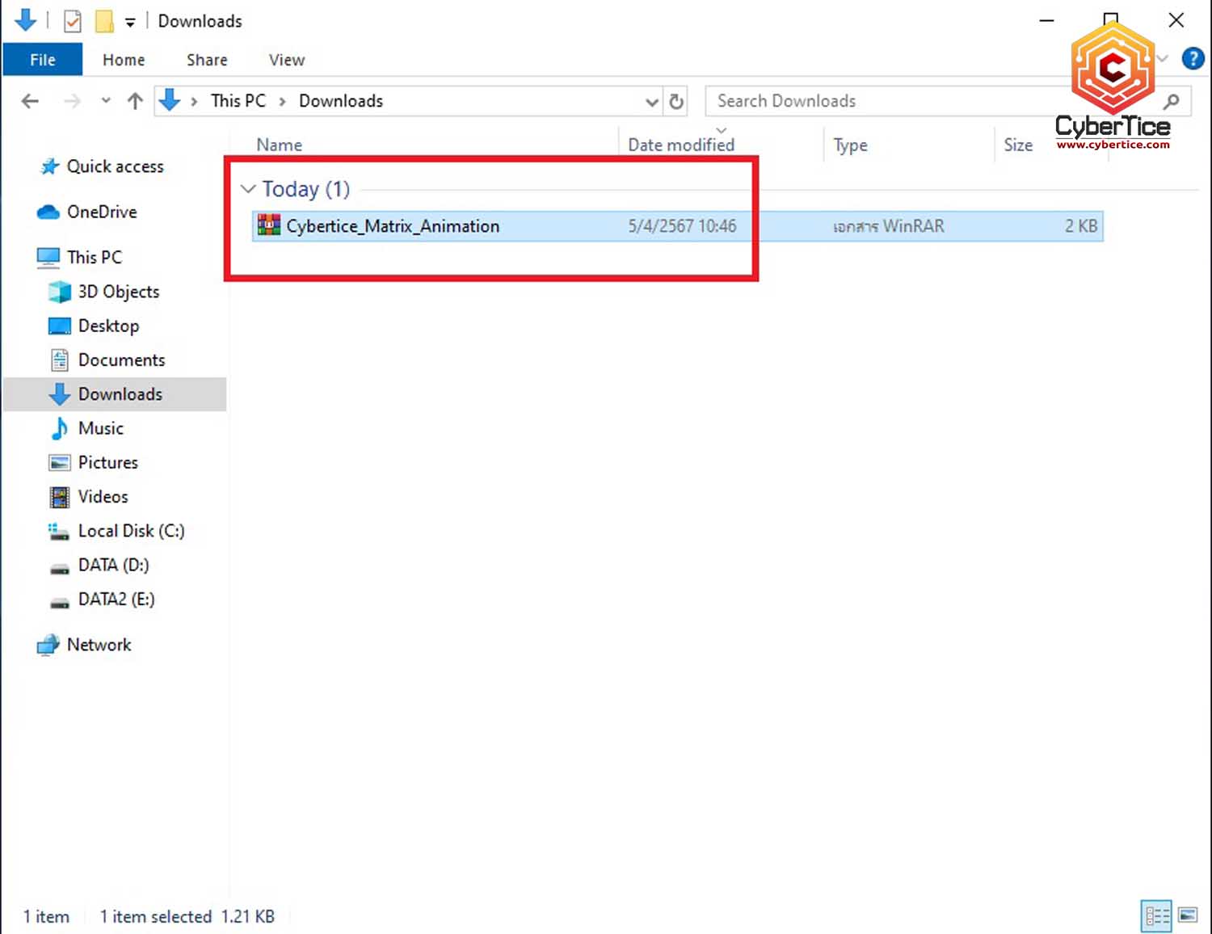Click This PC in the breadcrumb path
The image size is (1212, 934).
coord(238,100)
